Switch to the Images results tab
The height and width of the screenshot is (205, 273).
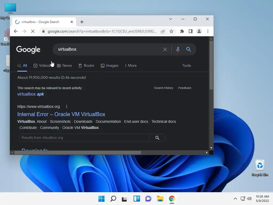click(110, 66)
